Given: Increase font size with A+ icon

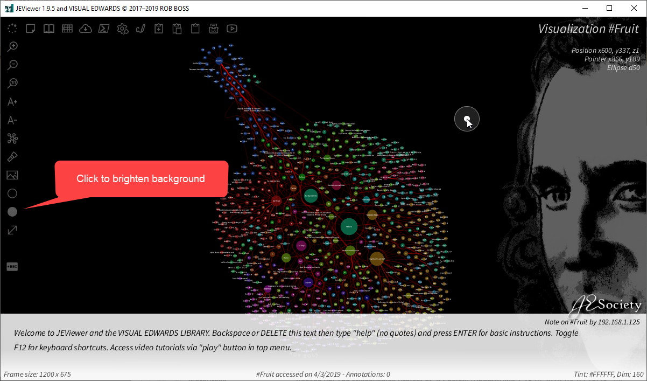Looking at the screenshot, I should [12, 102].
